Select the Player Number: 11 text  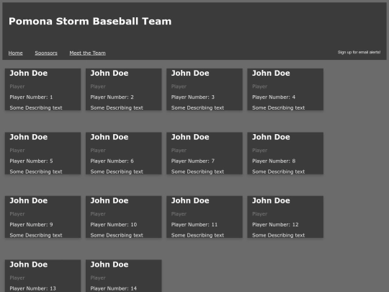(194, 224)
